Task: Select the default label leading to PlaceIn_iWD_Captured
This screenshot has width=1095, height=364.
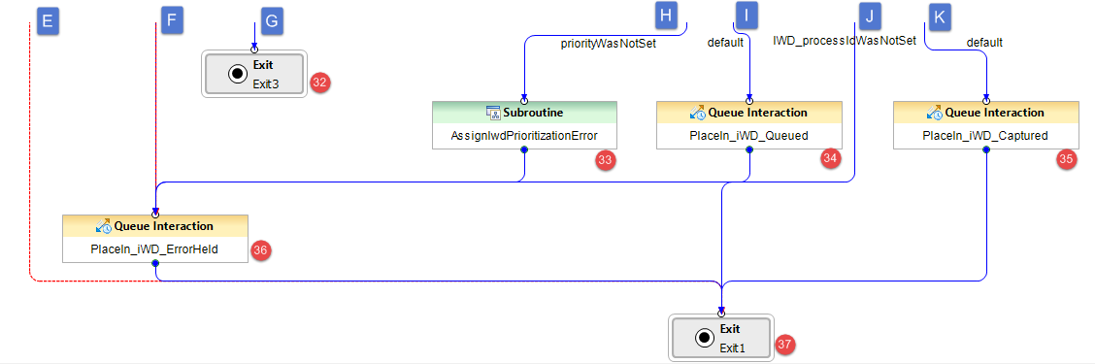Action: (984, 43)
